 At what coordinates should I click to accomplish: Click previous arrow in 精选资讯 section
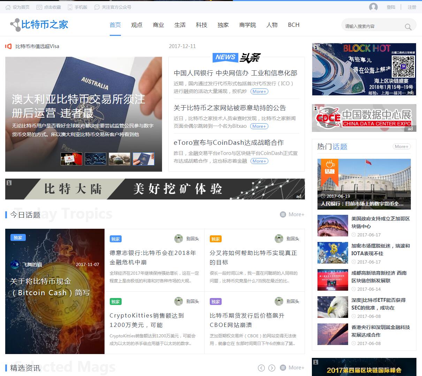(x=261, y=368)
